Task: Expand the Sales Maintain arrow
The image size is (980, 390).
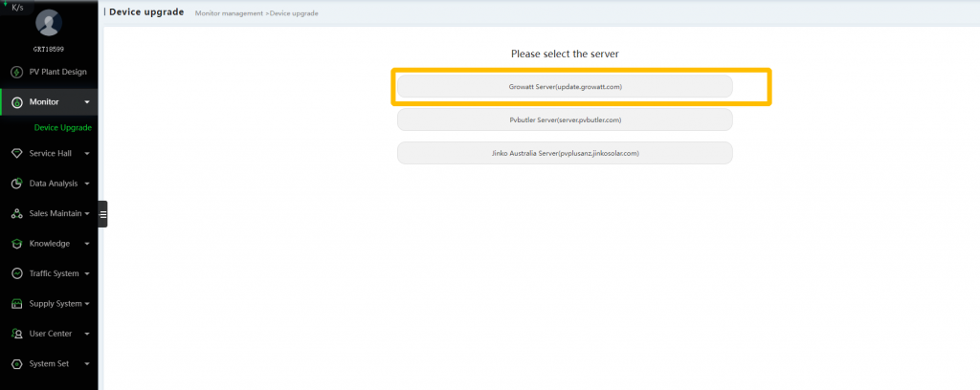Action: click(87, 214)
